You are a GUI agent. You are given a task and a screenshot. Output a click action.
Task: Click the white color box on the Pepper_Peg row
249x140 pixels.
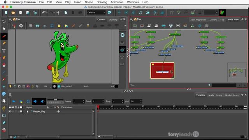click(21, 112)
